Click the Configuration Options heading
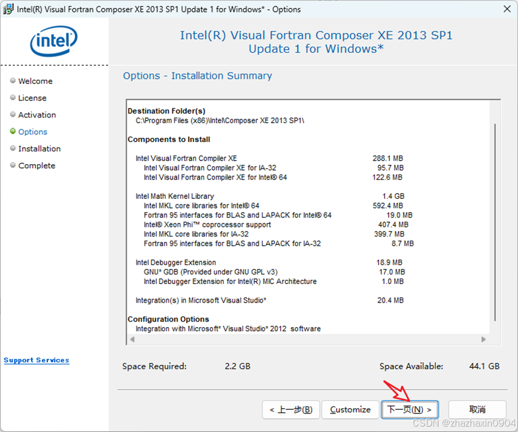518x432 pixels. point(168,319)
